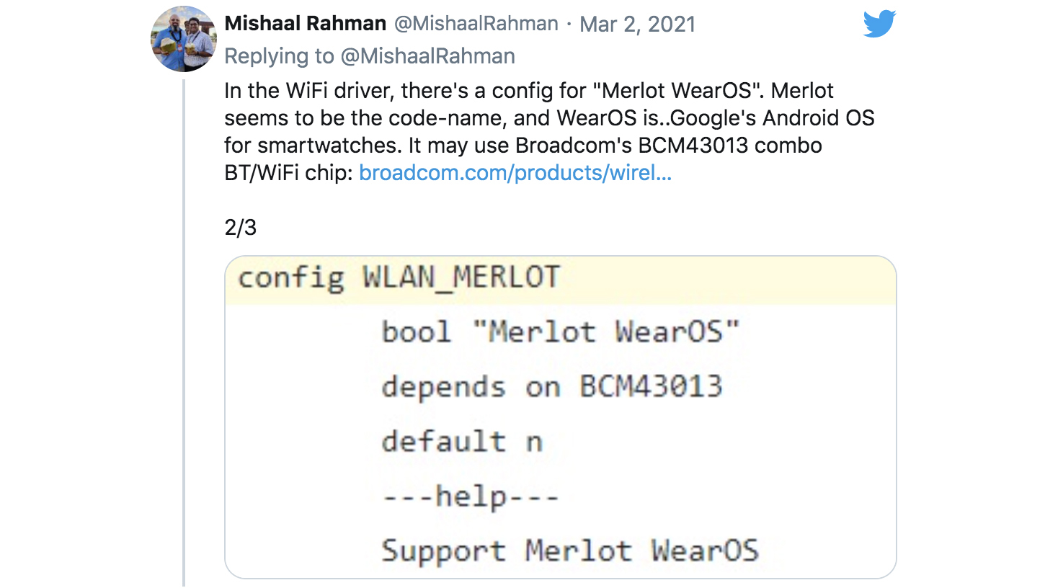Click the depends on BCM43013 line

coord(551,387)
